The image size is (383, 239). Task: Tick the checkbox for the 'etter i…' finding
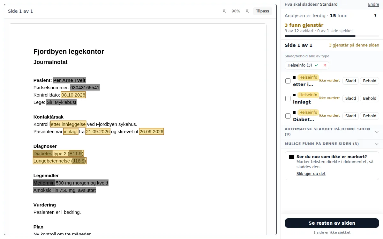288,81
